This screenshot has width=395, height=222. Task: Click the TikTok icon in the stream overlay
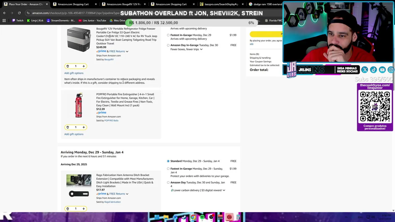point(373,70)
